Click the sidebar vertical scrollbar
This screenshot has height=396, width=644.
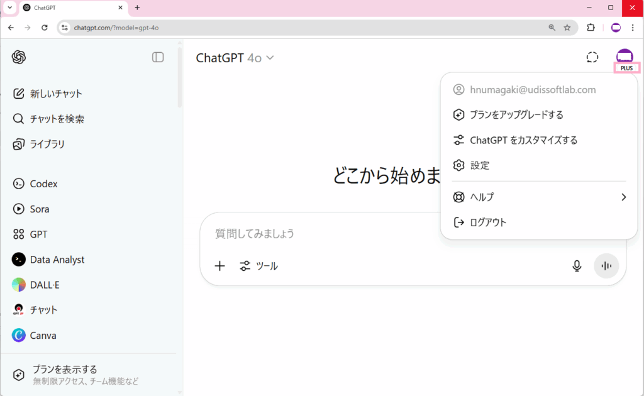179,77
